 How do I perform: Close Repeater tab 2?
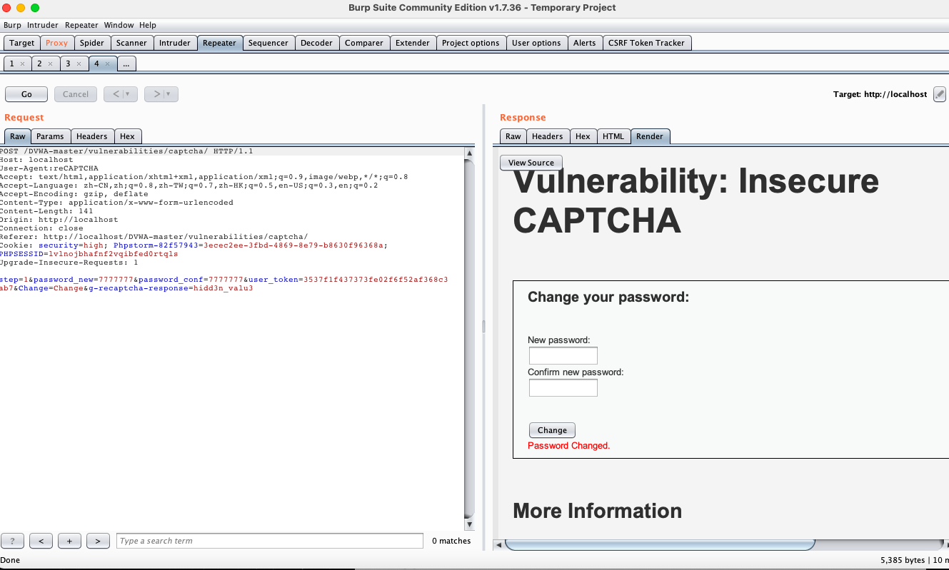pos(50,63)
